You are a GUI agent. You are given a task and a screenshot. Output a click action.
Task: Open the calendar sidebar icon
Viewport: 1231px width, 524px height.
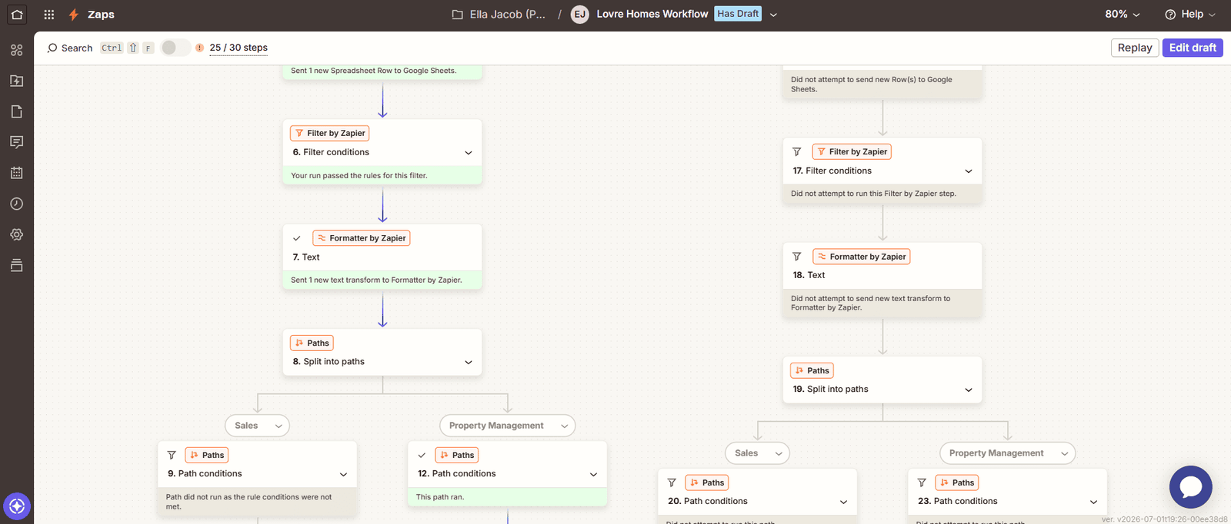click(17, 173)
